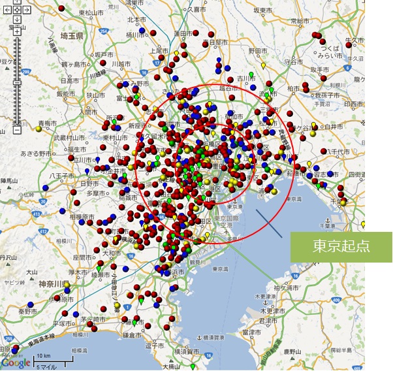Click the 木更津市 city label
The height and width of the screenshot is (371, 393).
pos(273,311)
